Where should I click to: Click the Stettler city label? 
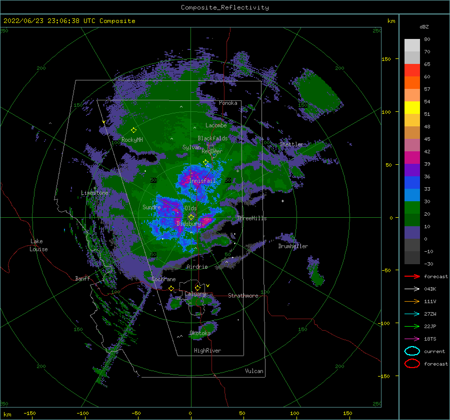(291, 144)
